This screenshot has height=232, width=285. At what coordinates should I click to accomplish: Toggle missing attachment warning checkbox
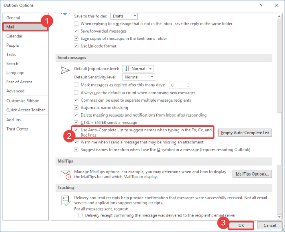(x=76, y=142)
